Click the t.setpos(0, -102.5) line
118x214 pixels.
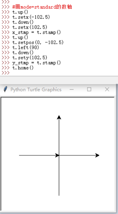(38, 43)
